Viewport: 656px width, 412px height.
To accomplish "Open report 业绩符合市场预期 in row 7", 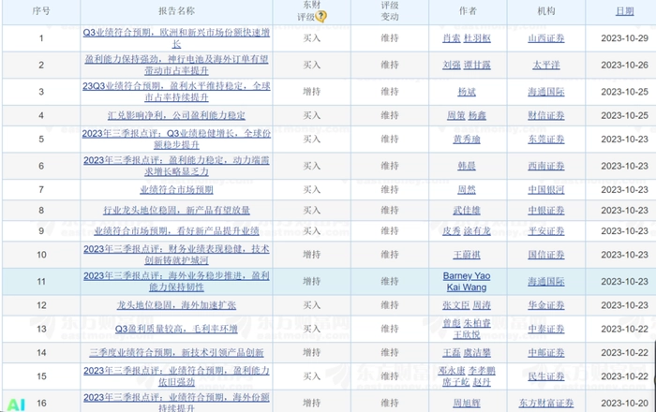I will pos(176,190).
